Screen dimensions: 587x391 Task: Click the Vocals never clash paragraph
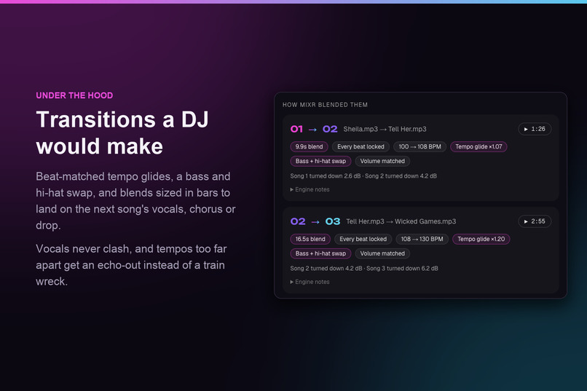click(x=131, y=265)
